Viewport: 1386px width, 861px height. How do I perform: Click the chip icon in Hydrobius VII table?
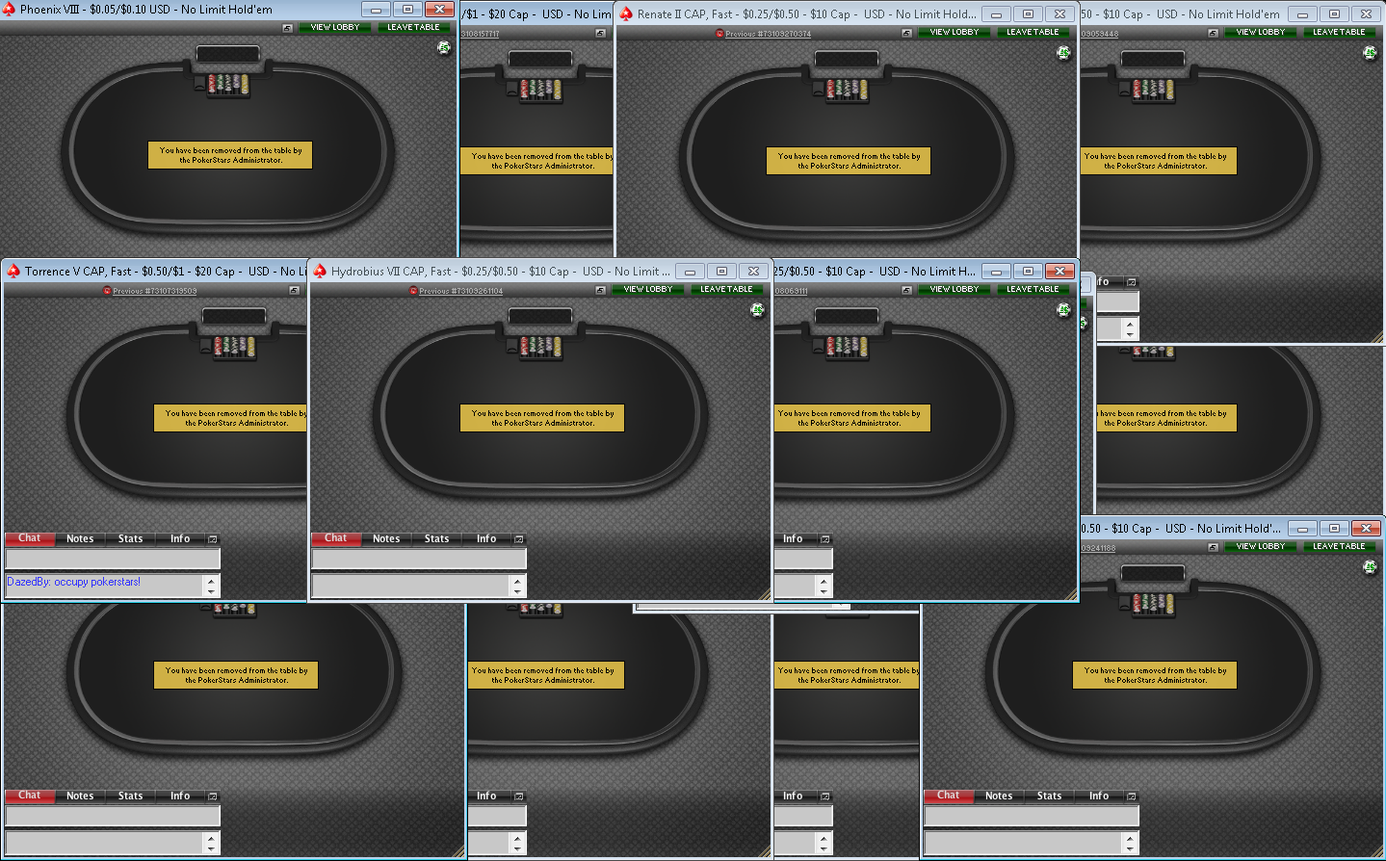click(x=757, y=310)
